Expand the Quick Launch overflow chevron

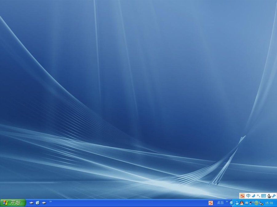click(50, 202)
